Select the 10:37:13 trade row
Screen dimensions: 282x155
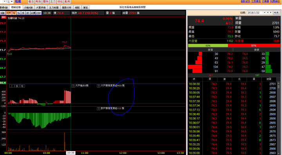click(233, 110)
